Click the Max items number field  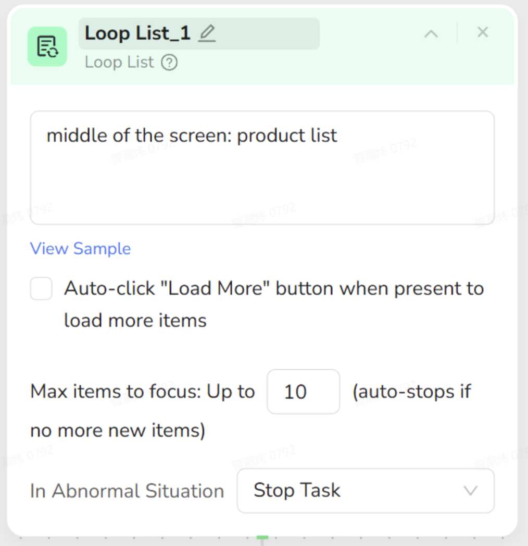[303, 392]
